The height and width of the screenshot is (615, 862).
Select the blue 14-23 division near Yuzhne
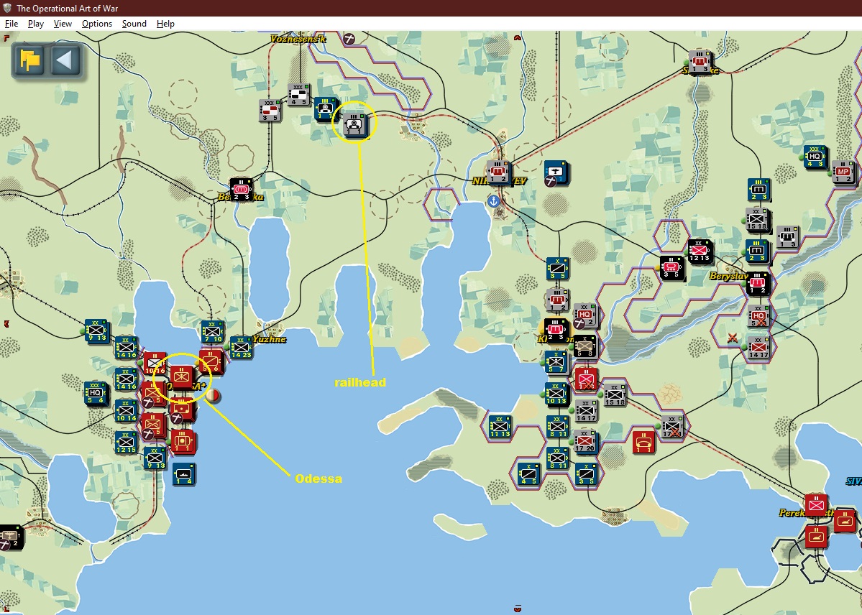tap(241, 347)
